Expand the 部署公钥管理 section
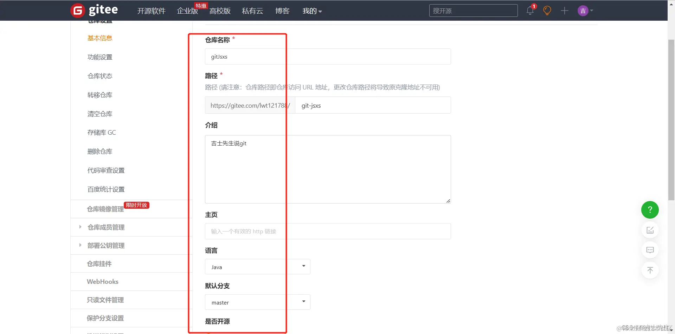This screenshot has width=675, height=334. pos(106,245)
